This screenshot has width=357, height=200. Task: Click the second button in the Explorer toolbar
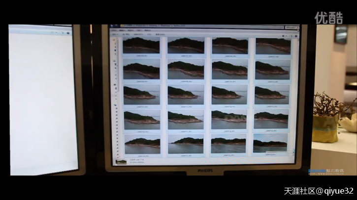coord(126,35)
